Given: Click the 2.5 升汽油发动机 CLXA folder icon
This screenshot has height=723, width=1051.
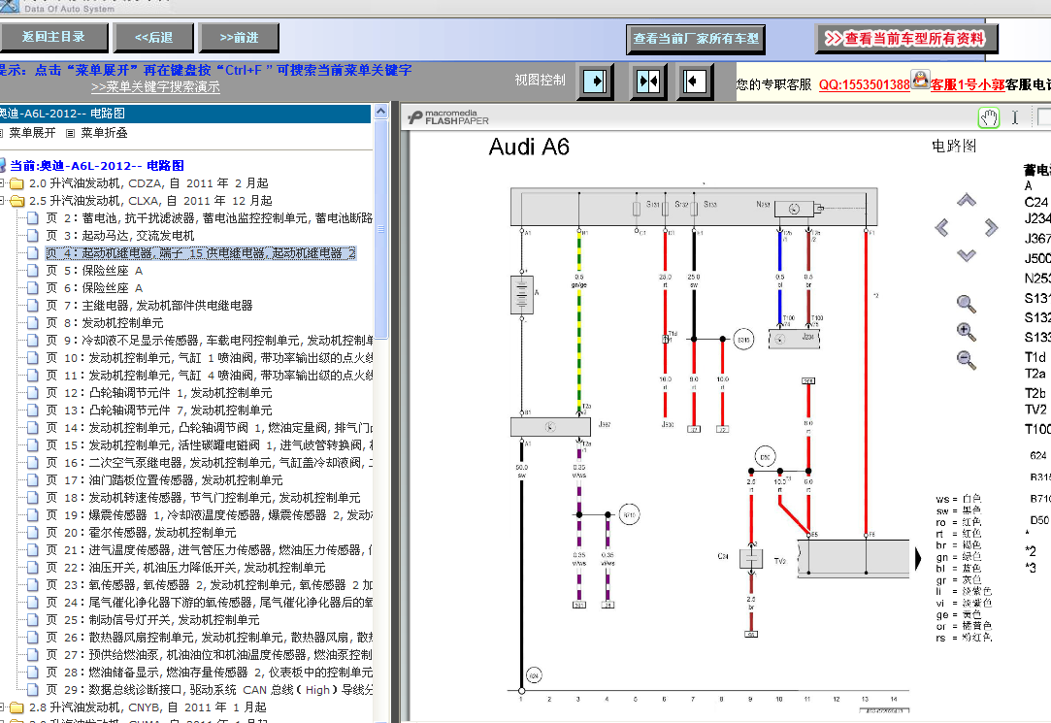Looking at the screenshot, I should point(17,200).
